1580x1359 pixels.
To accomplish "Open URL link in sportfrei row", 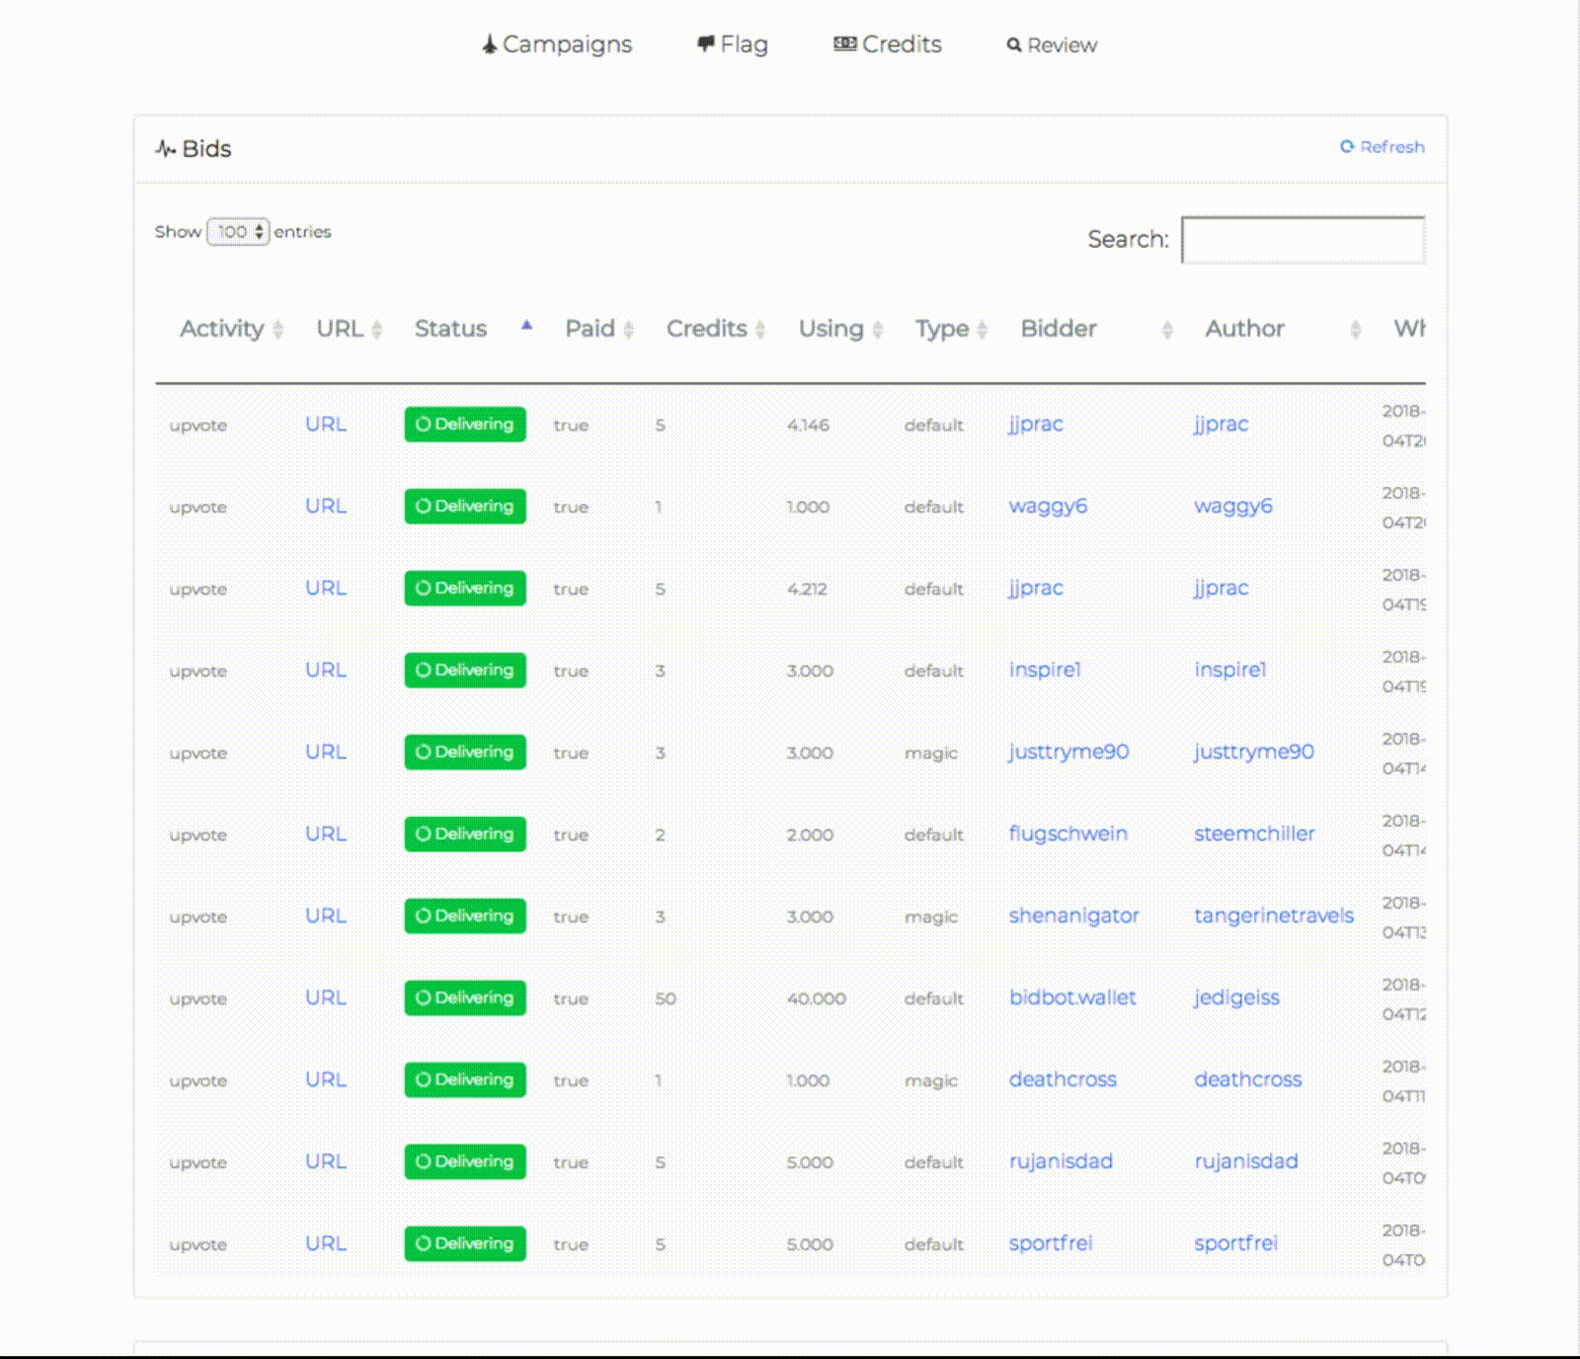I will 326,1244.
